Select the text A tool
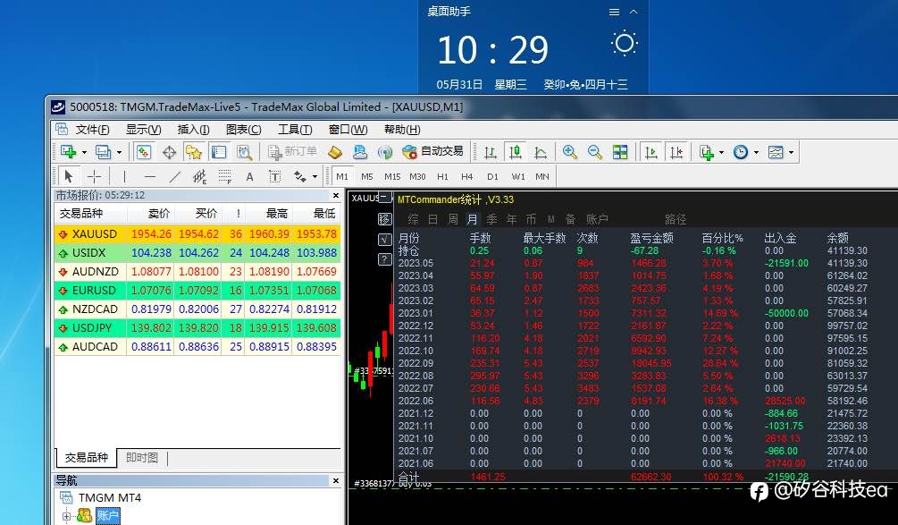This screenshot has width=898, height=525. pyautogui.click(x=249, y=176)
